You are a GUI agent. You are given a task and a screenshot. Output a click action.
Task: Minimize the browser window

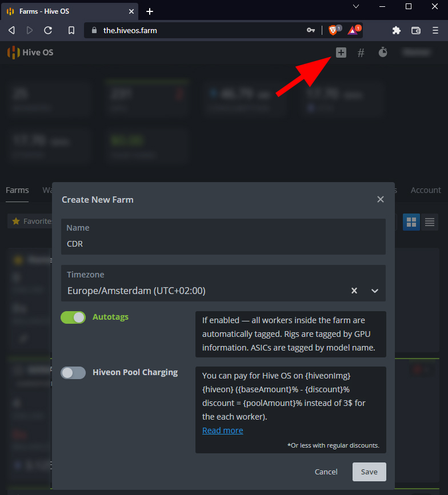tap(382, 6)
